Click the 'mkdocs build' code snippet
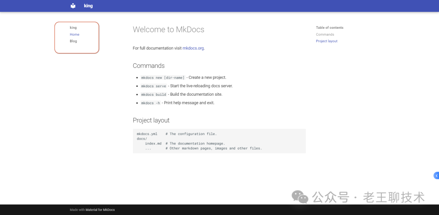The height and width of the screenshot is (215, 439). pyautogui.click(x=154, y=95)
